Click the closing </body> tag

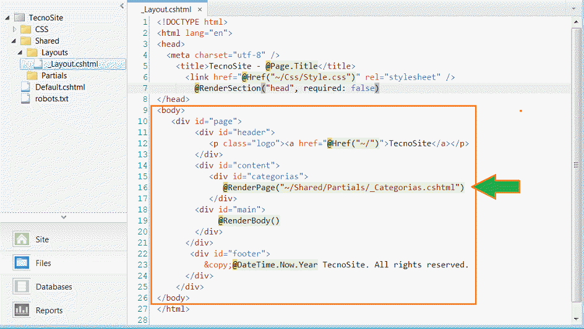(173, 298)
